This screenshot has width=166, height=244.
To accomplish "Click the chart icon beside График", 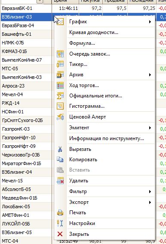I will pyautogui.click(x=60, y=22).
